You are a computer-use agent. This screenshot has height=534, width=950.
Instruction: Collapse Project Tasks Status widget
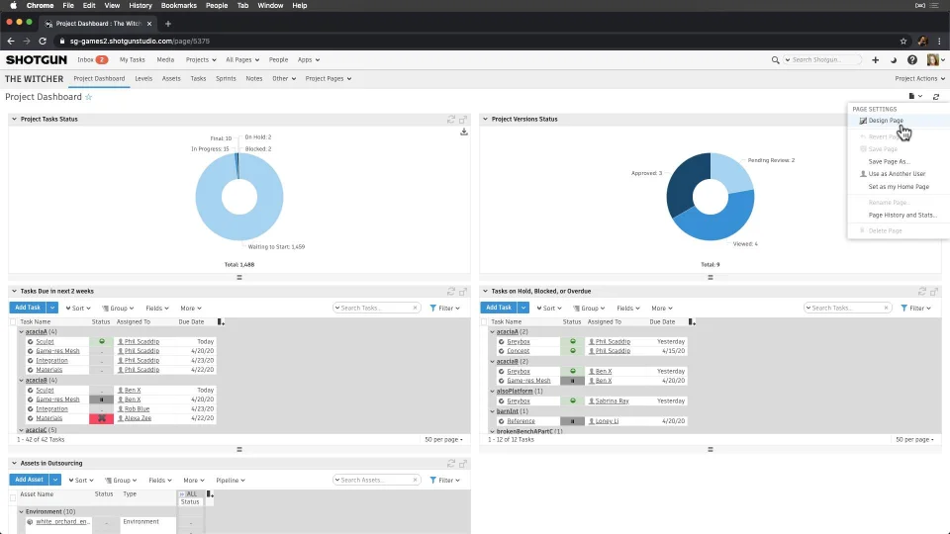pyautogui.click(x=14, y=120)
